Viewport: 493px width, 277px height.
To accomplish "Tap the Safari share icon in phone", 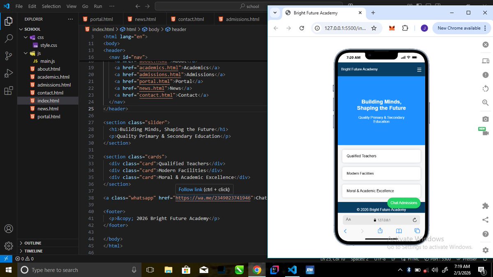I will coord(380,231).
